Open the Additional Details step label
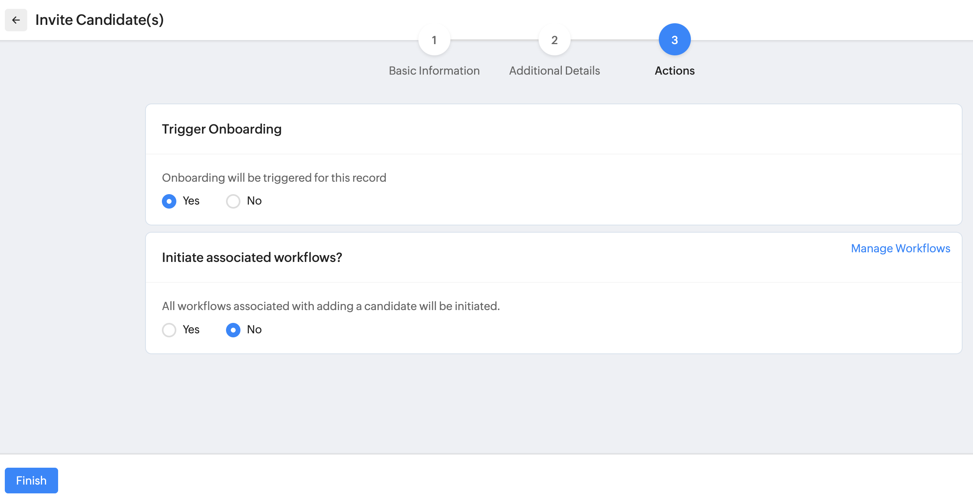Screen dimensions: 973x503 pos(554,71)
